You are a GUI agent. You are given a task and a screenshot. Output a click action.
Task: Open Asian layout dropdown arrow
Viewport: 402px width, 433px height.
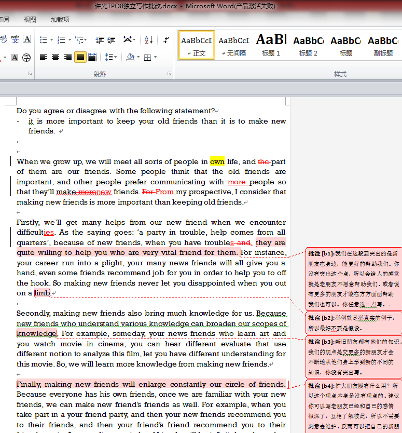click(134, 40)
